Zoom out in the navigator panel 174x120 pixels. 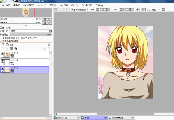[x=43, y=20]
